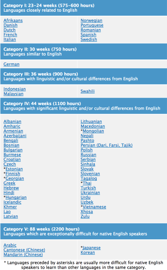Open the Afrikaans language link
Viewport: 167px width, 270px height.
coord(13,21)
